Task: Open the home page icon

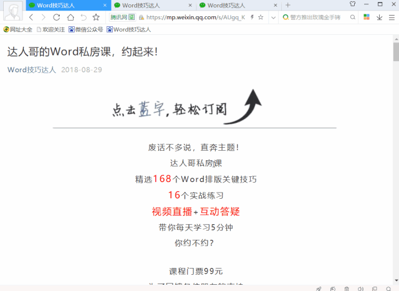Action: click(70, 17)
